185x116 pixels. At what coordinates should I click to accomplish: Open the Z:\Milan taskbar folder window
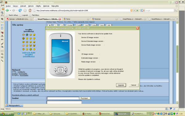click(x=40, y=114)
